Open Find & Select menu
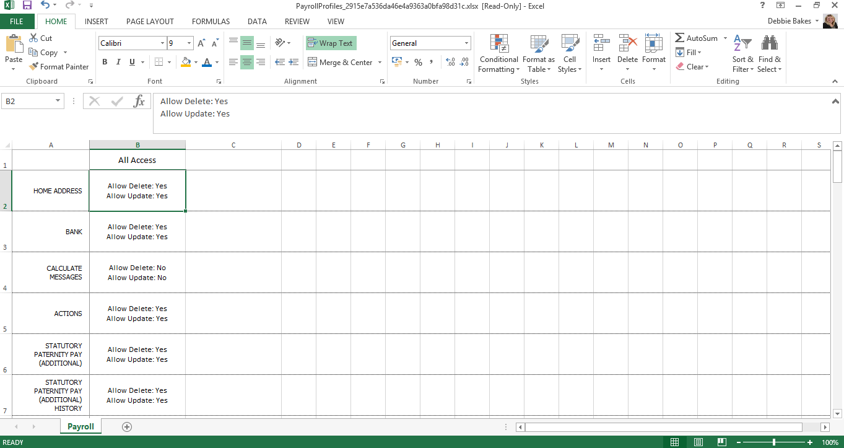This screenshot has height=448, width=844. tap(770, 54)
